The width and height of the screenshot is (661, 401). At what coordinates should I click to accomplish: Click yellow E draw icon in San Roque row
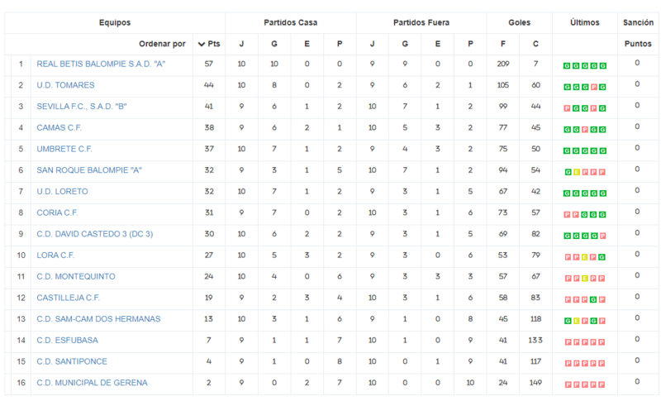(577, 172)
